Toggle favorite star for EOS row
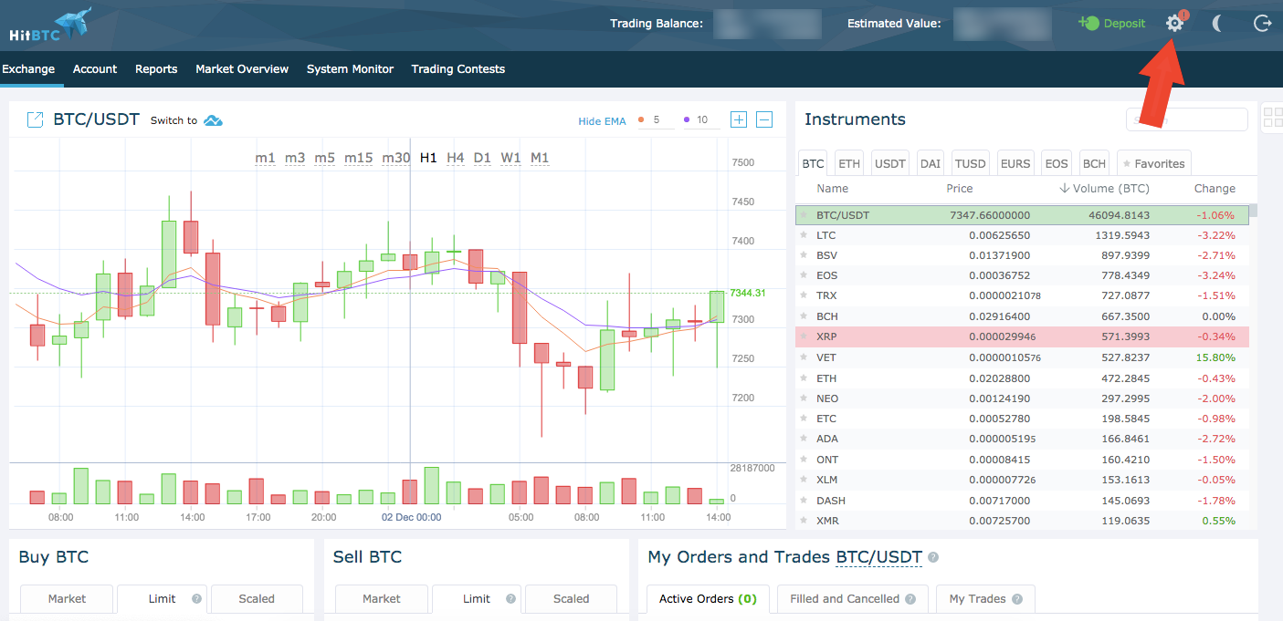Viewport: 1283px width, 621px height. pos(804,275)
